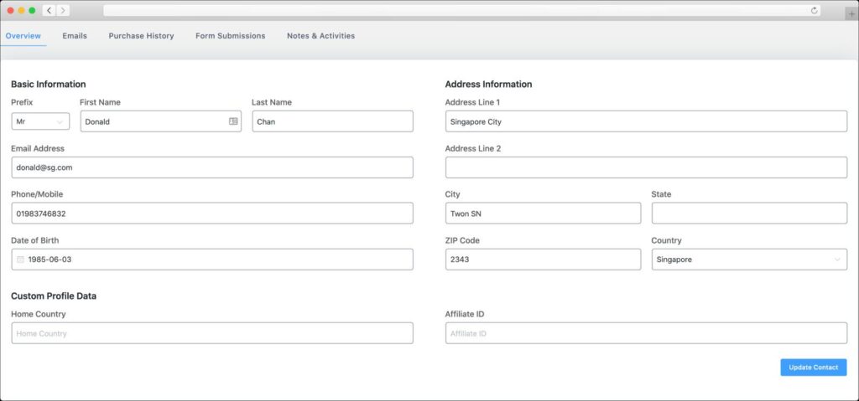
Task: Click the contact card icon in First Name
Action: pyautogui.click(x=233, y=121)
